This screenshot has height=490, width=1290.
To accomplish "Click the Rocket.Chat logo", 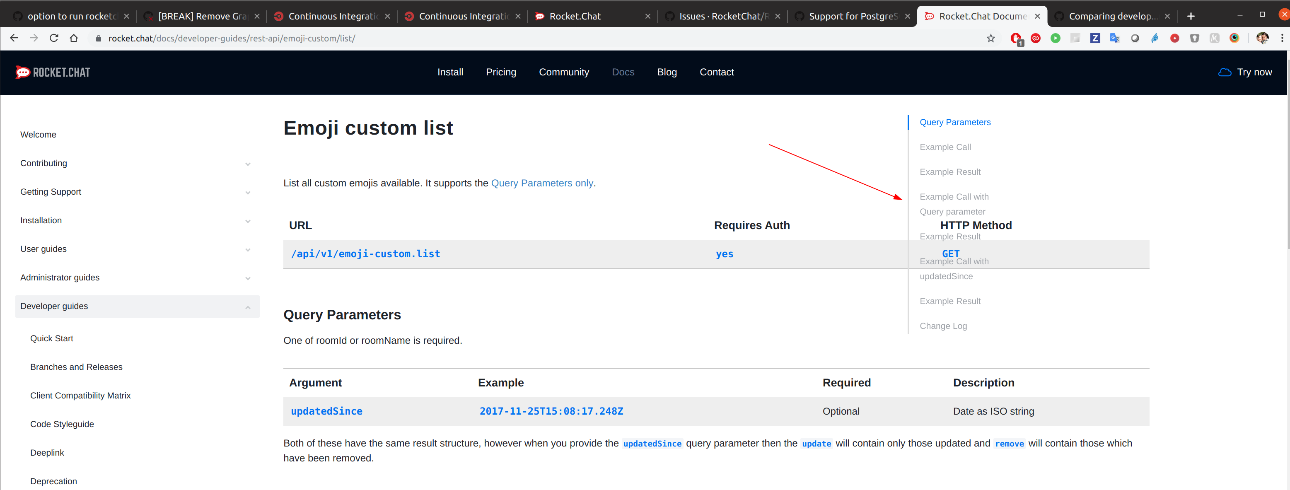I will (53, 72).
